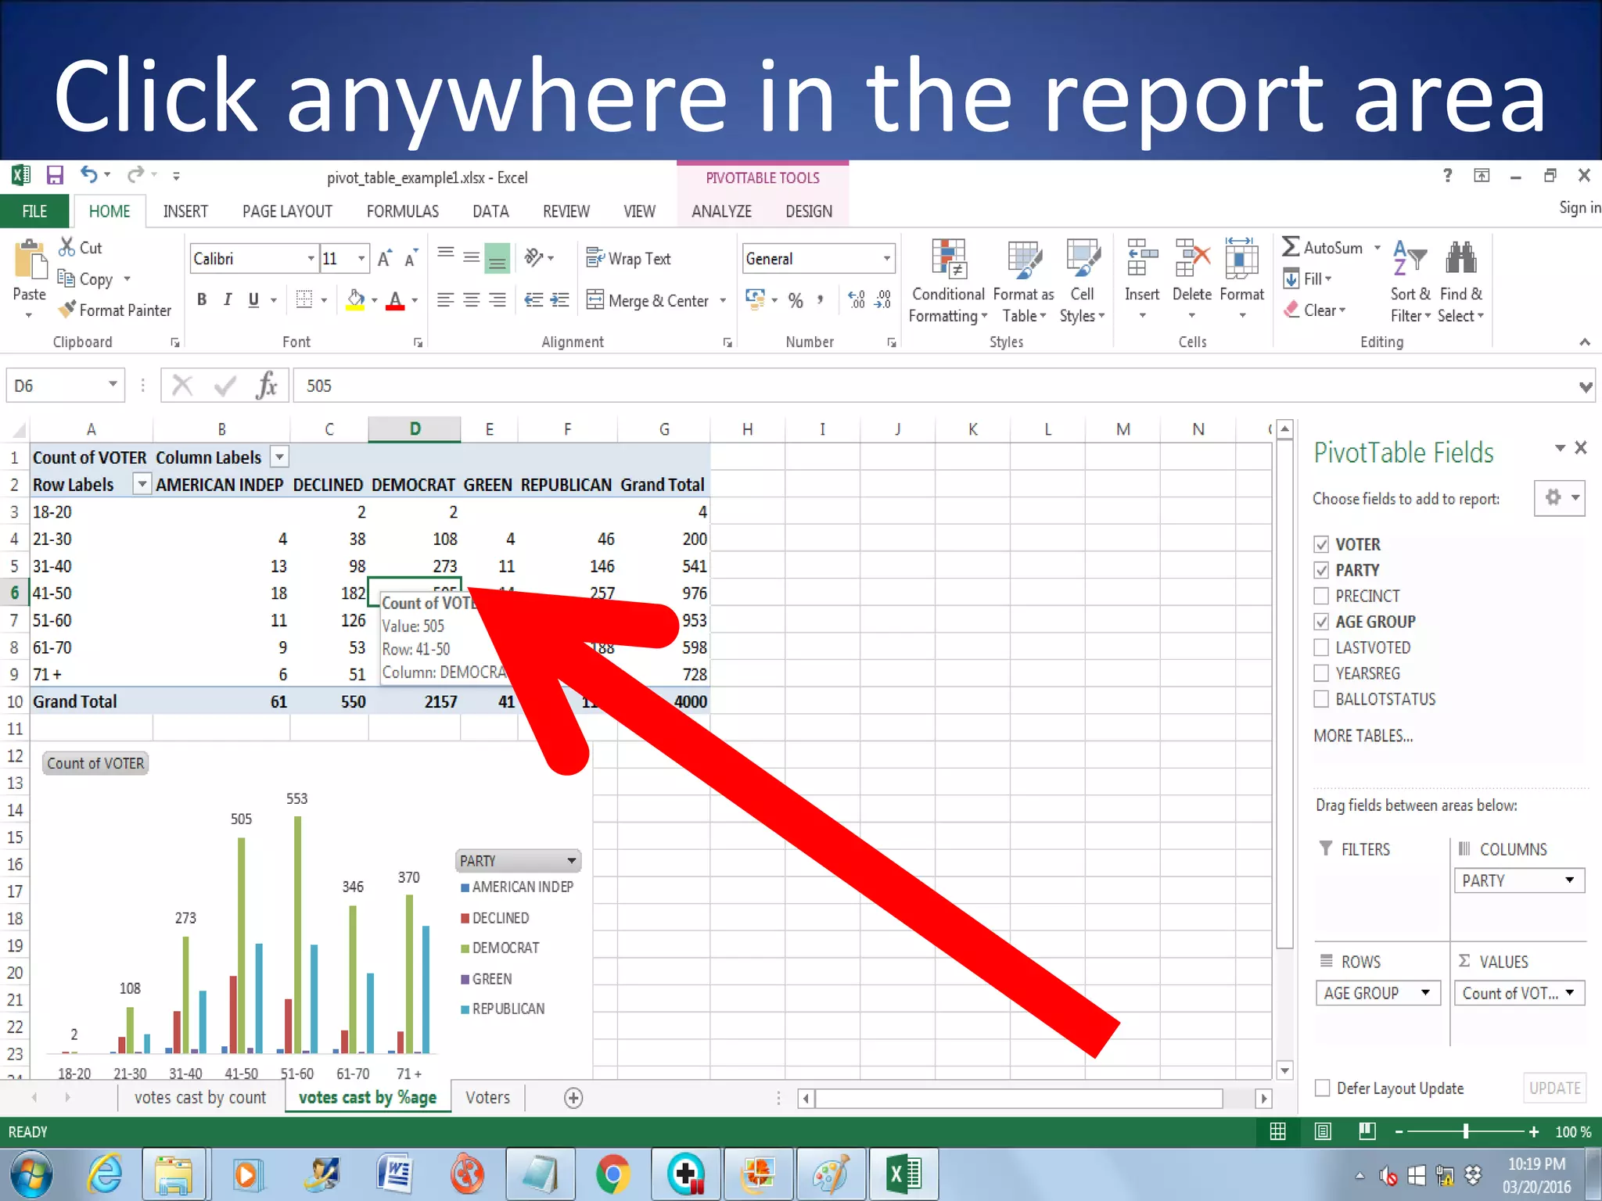
Task: Switch to the FORMULAS ribbon tab
Action: click(403, 211)
